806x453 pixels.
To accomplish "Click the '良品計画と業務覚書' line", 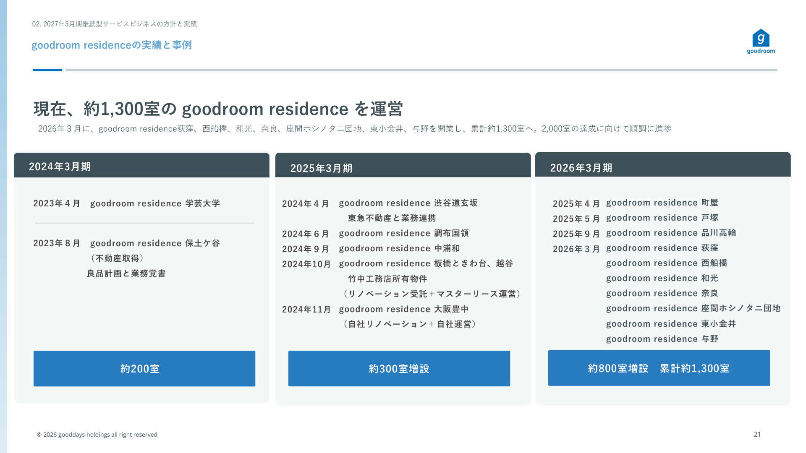I will tap(126, 273).
